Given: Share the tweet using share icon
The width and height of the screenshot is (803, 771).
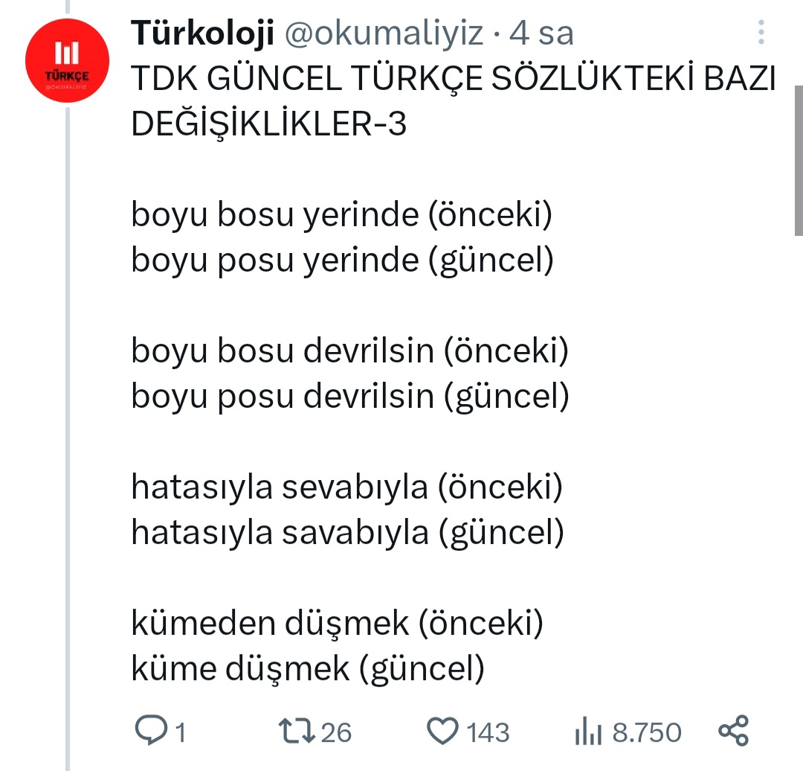Looking at the screenshot, I should tap(734, 731).
